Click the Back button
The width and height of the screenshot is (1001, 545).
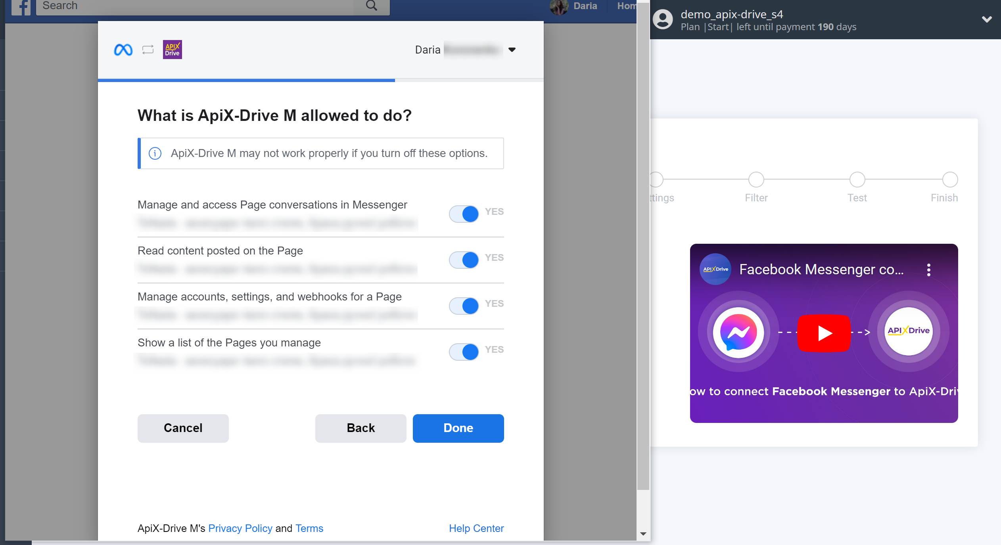(361, 428)
